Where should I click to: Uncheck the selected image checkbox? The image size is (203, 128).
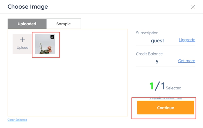point(52,37)
